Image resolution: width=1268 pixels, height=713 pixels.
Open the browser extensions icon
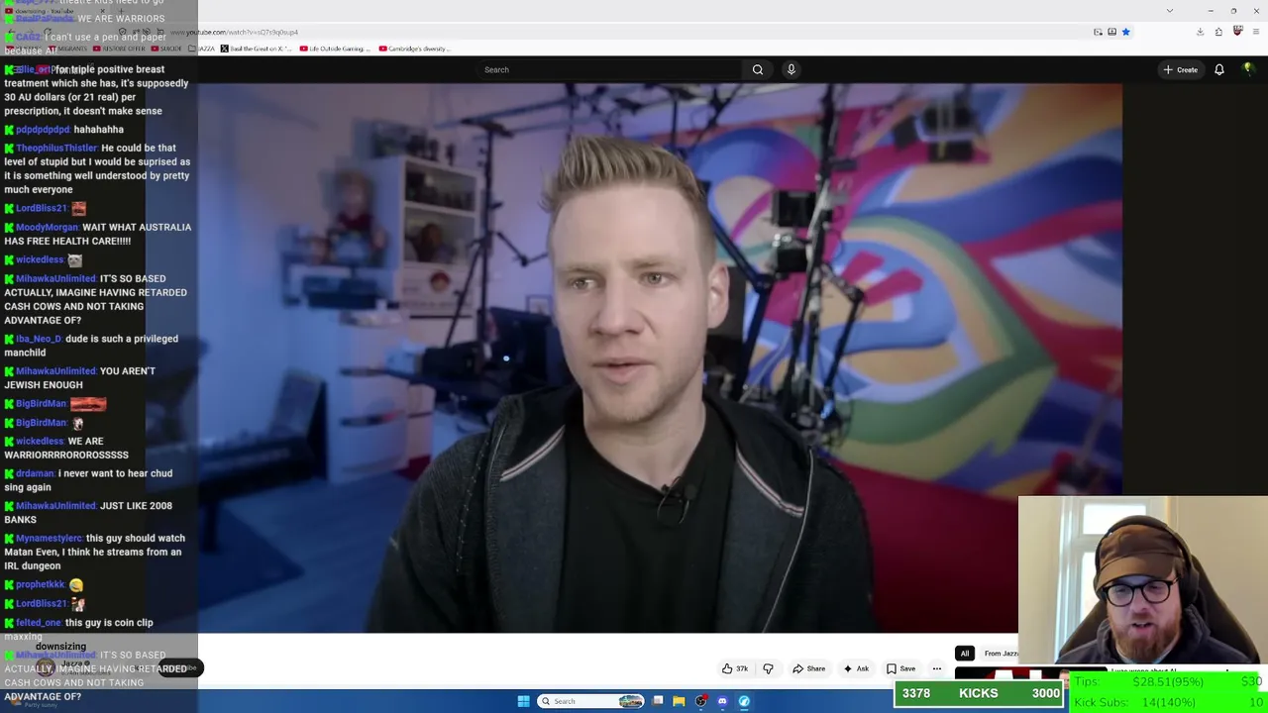(x=1218, y=32)
